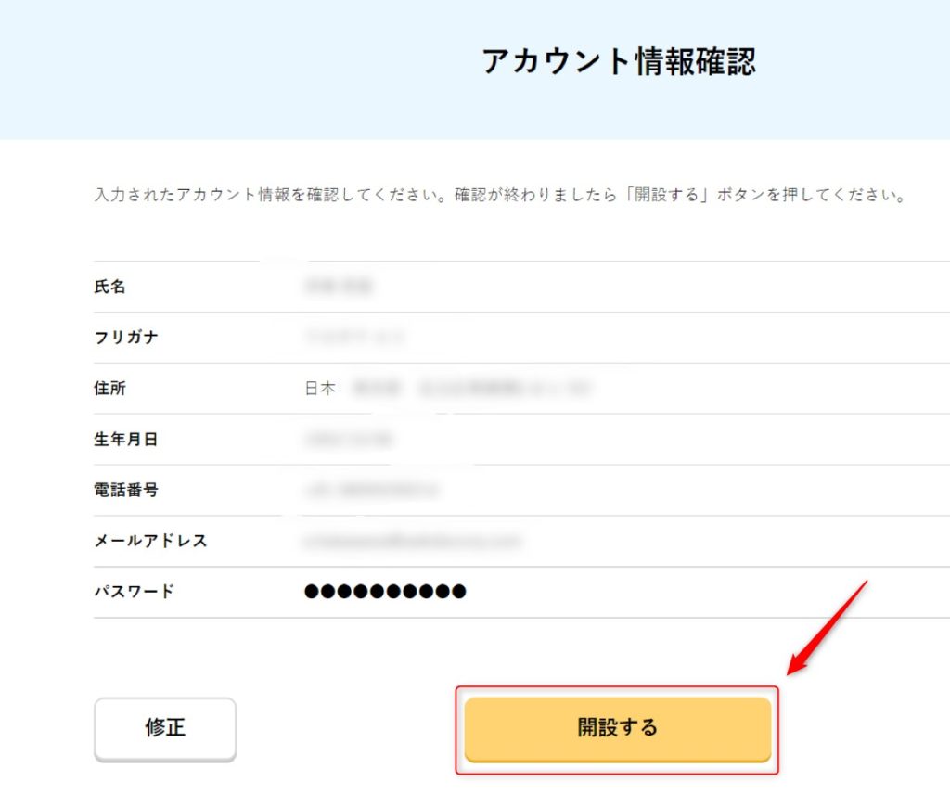Select the パスワード row label

[135, 591]
